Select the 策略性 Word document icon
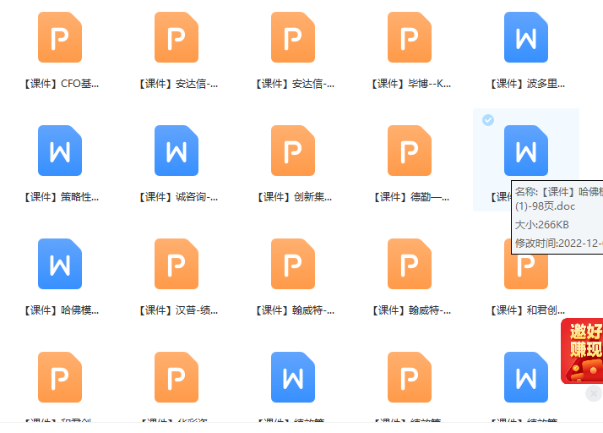The width and height of the screenshot is (603, 433). [60, 151]
